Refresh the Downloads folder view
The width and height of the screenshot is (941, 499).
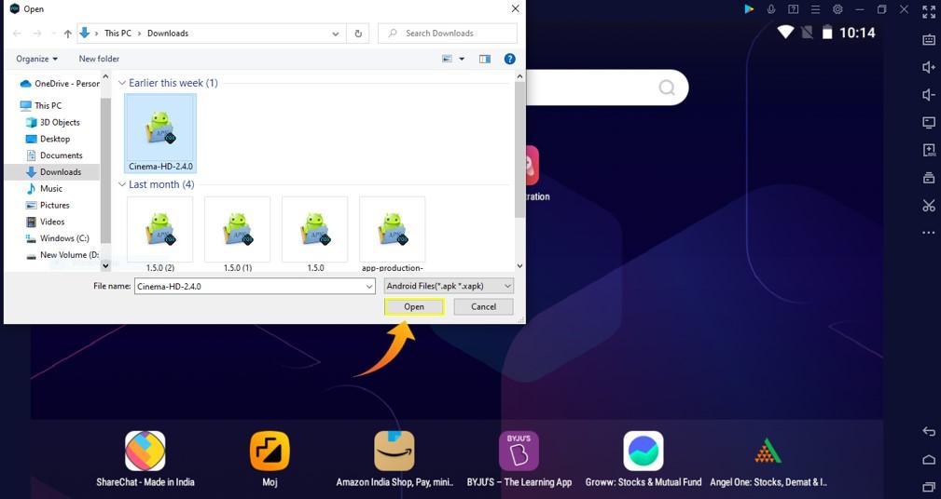click(358, 34)
